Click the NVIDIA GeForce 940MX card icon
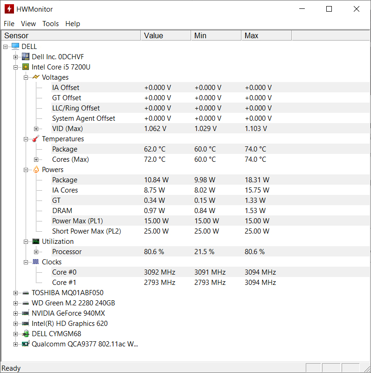Viewport: 371px width, 373px height. (26, 313)
